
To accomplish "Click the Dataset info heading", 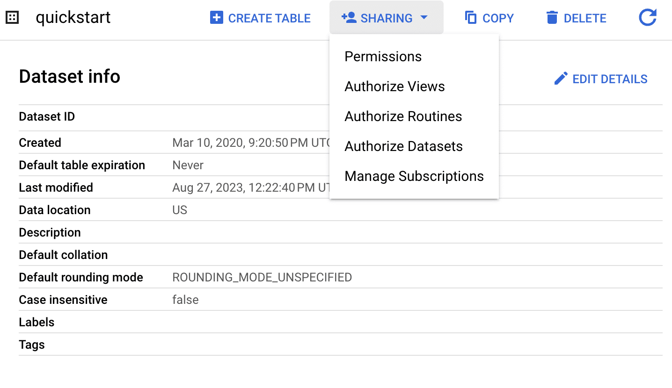I will 70,76.
